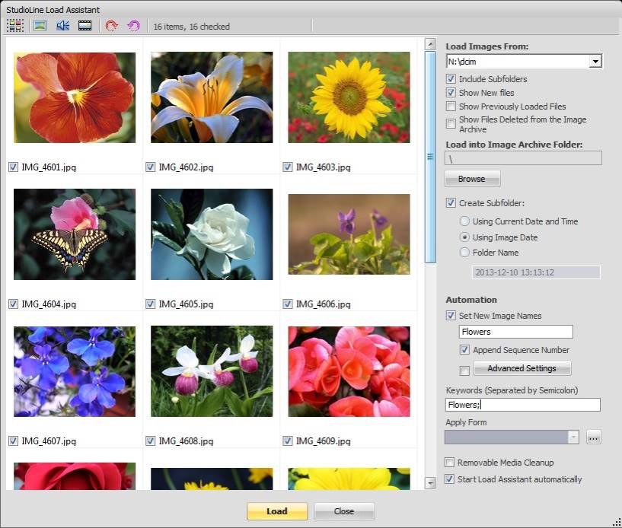Select the sunflower thumbnail IMG_4603

coord(349,97)
